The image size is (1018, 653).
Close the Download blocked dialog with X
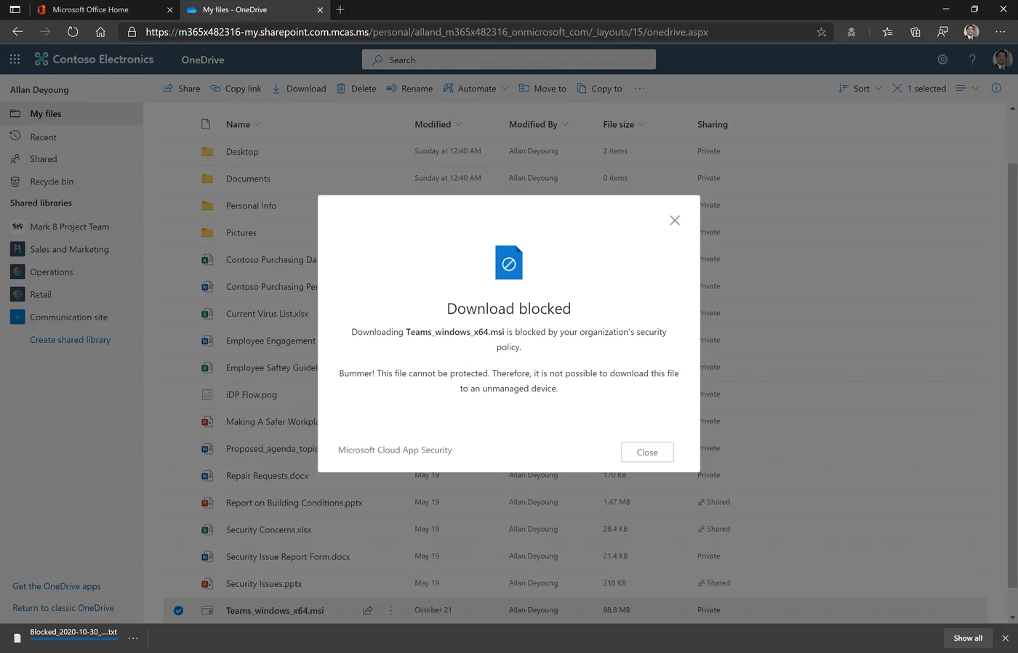[675, 220]
